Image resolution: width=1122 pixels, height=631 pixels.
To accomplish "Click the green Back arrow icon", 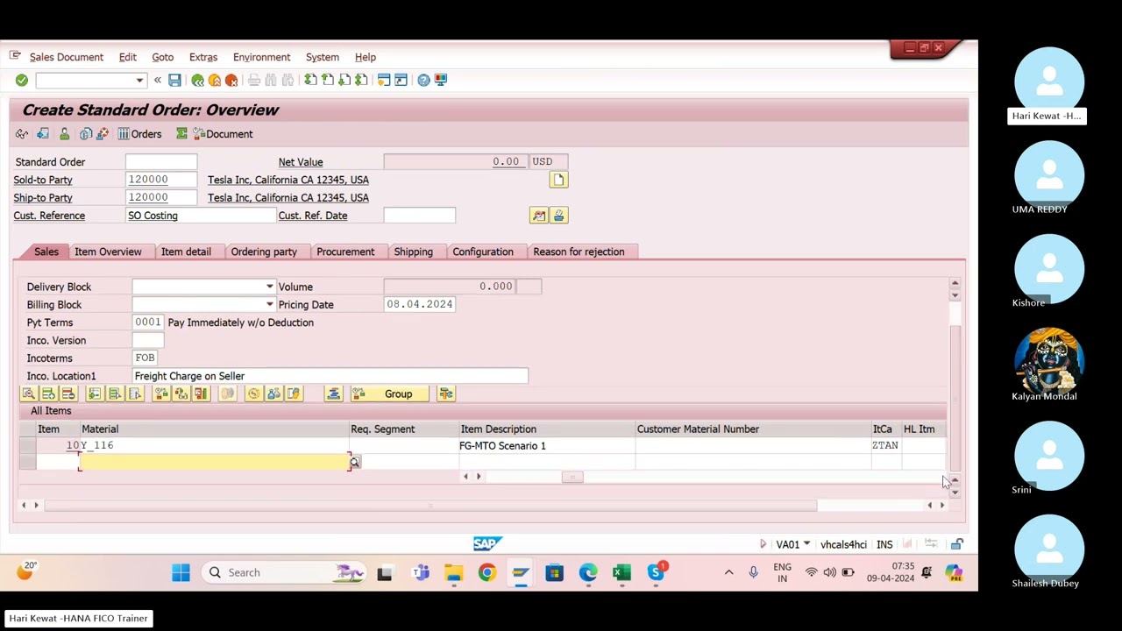I will (x=198, y=81).
